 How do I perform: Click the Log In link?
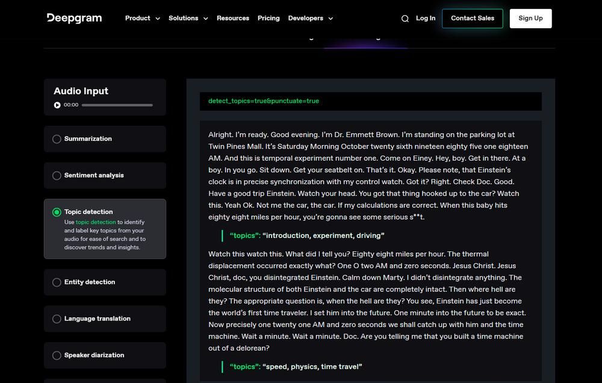pyautogui.click(x=426, y=18)
